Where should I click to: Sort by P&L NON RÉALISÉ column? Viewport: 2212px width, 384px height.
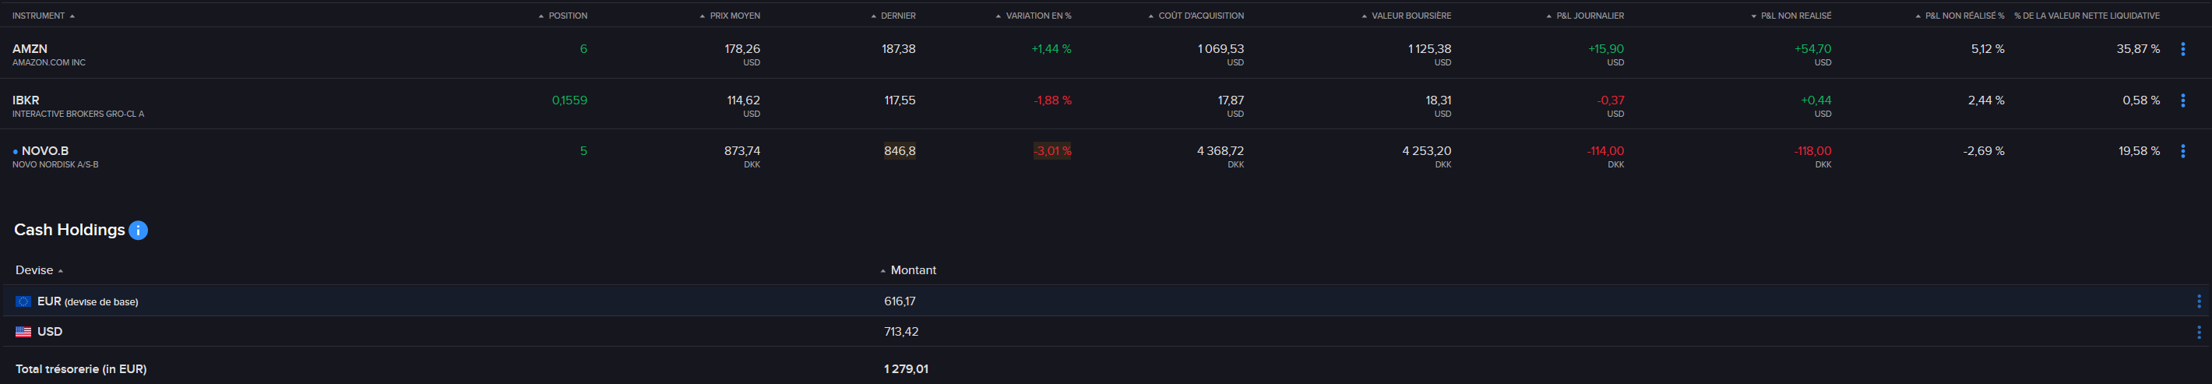[1795, 16]
